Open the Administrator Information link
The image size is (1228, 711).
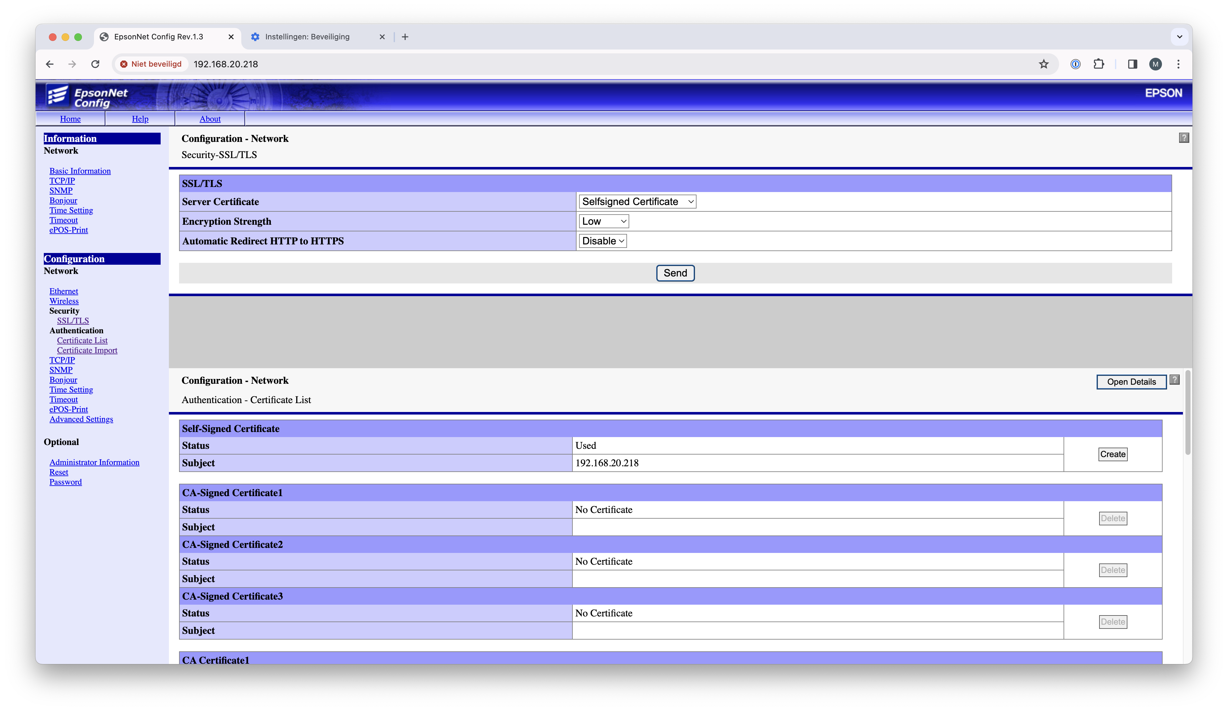click(94, 462)
